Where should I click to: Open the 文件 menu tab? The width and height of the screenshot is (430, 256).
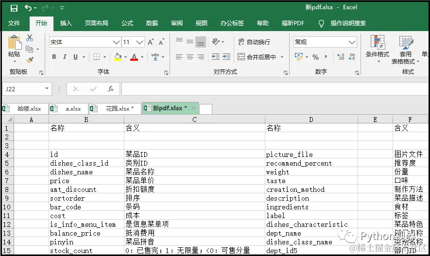coord(14,23)
